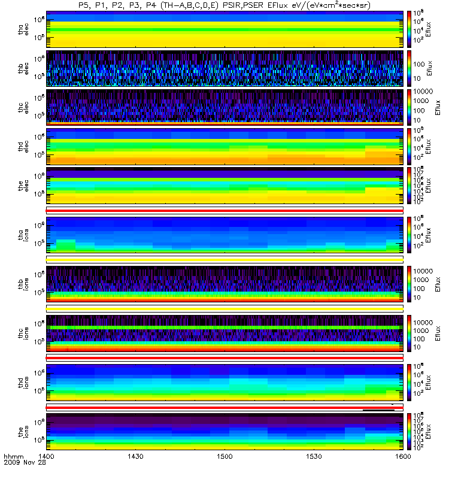This screenshot has width=449, height=479.
Task: Click the thd ions Eflux color bar
Action: (409, 383)
